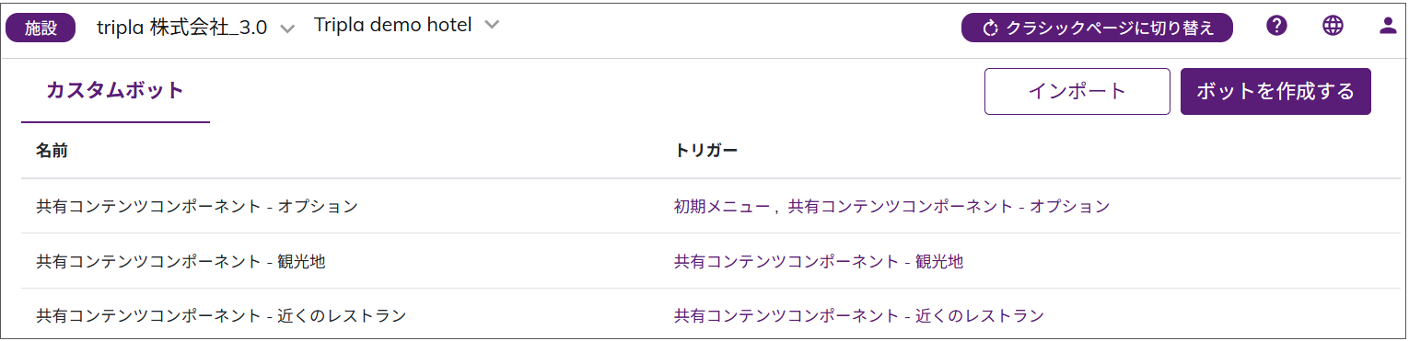Open the help question mark icon
This screenshot has height=341, width=1409.
tap(1276, 26)
